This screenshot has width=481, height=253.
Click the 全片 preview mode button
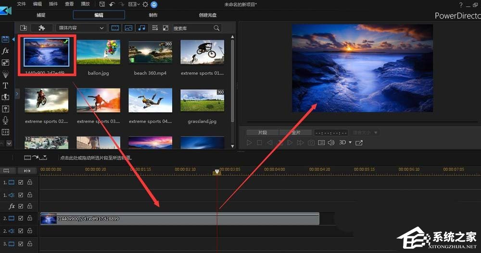296,133
